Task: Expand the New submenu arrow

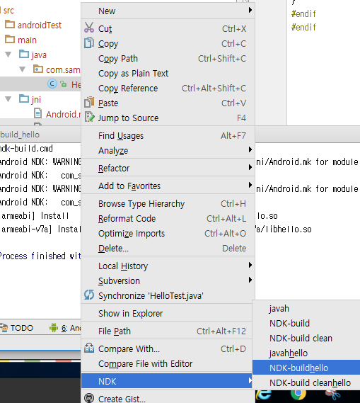Action: coord(250,10)
